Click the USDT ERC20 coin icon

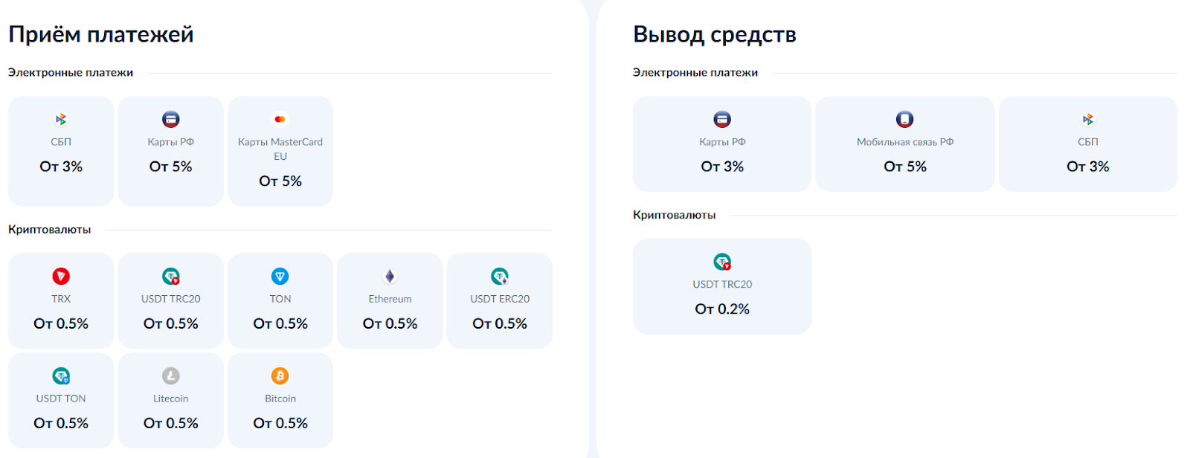tap(500, 277)
